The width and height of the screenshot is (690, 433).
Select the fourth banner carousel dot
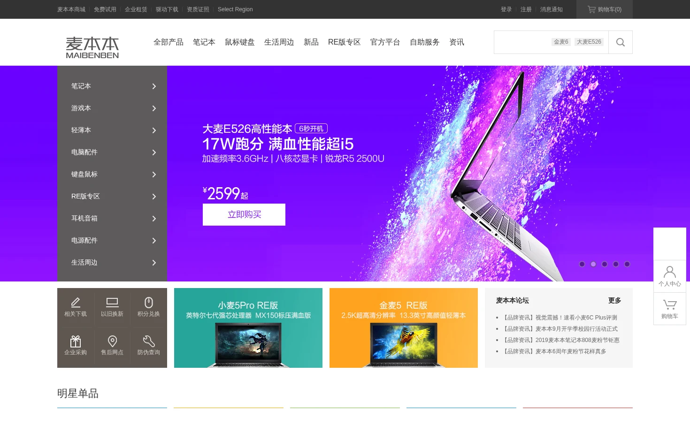coord(616,264)
